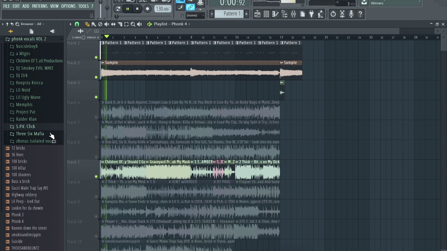447x251 pixels.
Task: Mute Track 1 using its green LED
Action: pos(96,57)
